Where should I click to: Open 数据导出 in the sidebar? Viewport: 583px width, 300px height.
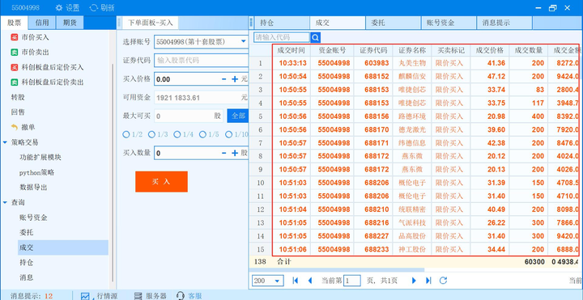[x=33, y=188]
